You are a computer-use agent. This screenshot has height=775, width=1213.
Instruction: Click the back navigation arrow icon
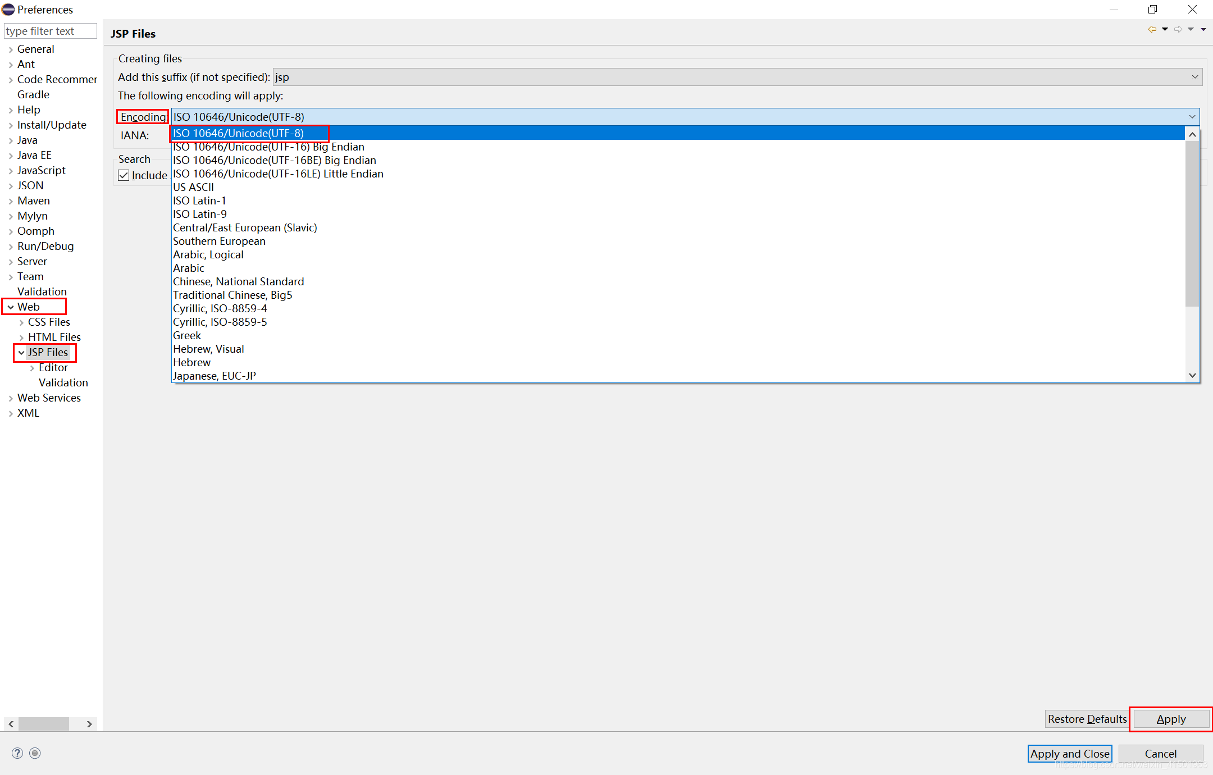tap(1152, 29)
